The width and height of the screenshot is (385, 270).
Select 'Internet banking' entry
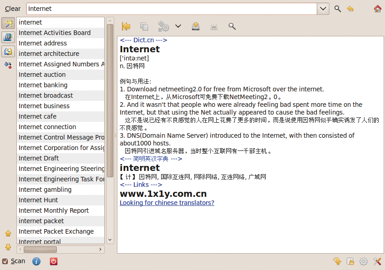[61, 85]
